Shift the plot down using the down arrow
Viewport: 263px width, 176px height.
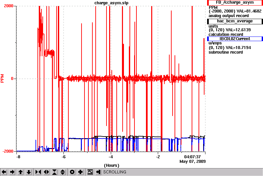tap(29, 172)
